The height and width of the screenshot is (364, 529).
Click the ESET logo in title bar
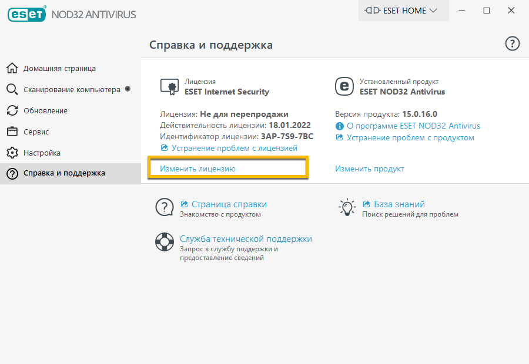[x=26, y=14]
